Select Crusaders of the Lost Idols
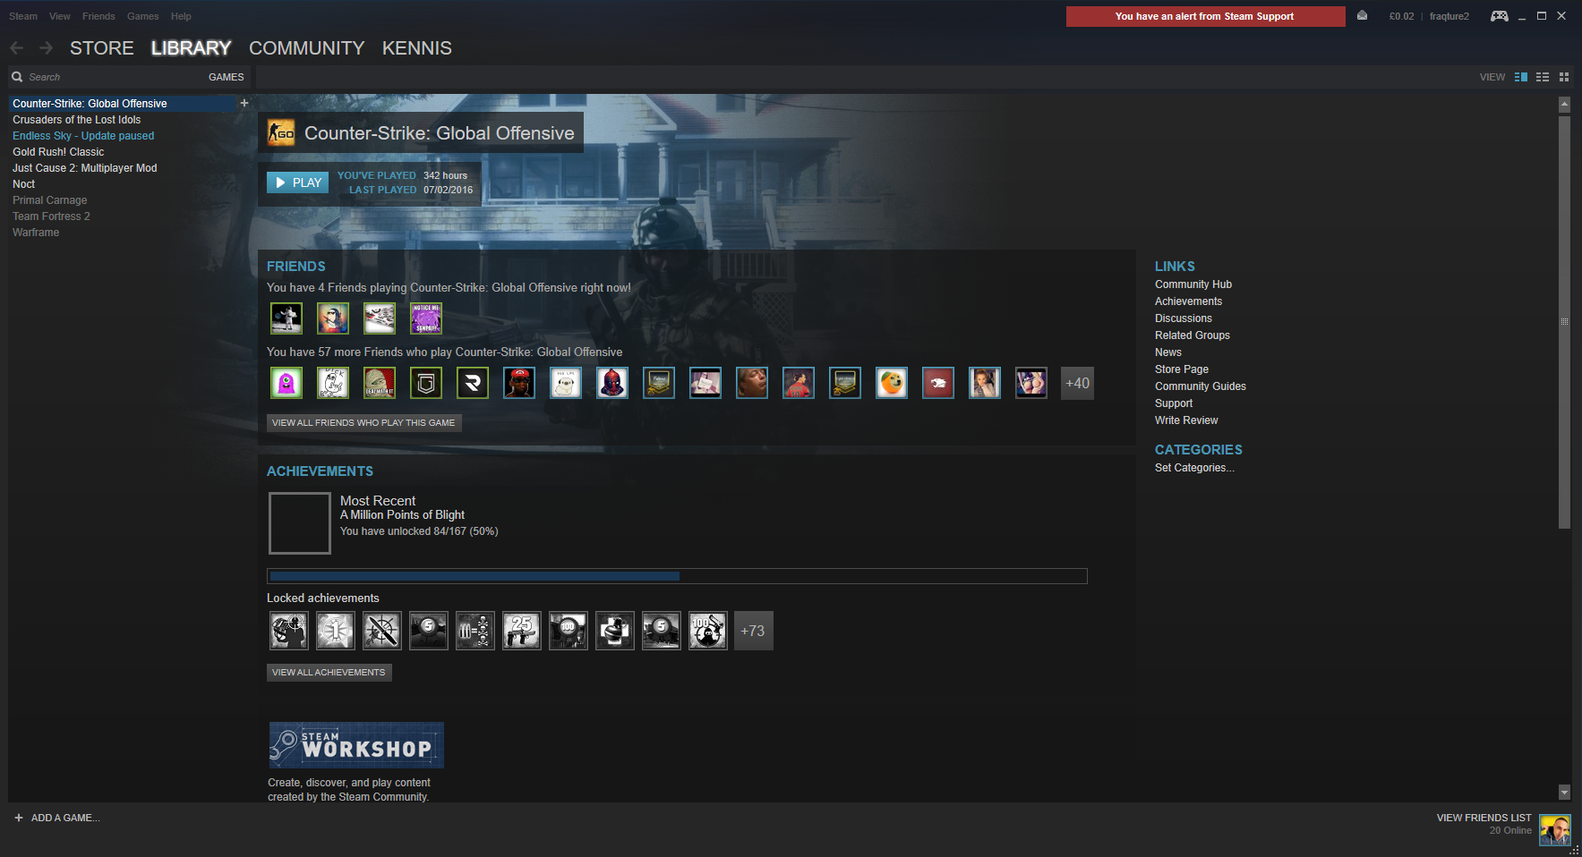The width and height of the screenshot is (1582, 857). pyautogui.click(x=76, y=120)
